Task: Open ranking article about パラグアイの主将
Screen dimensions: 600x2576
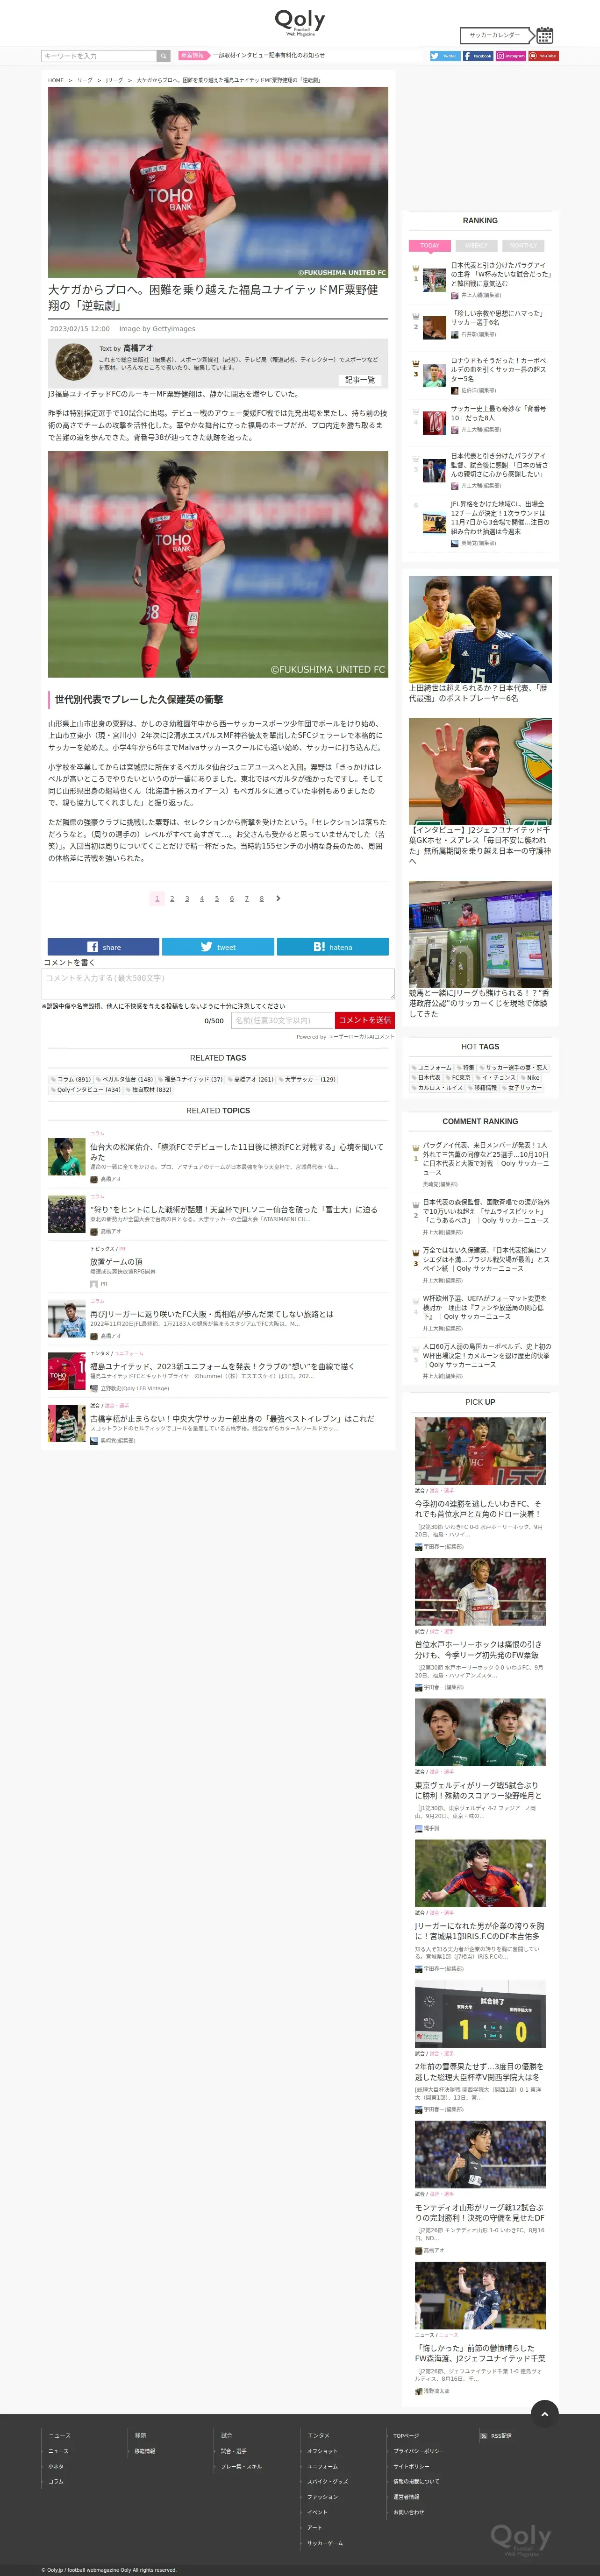Action: coord(500,274)
